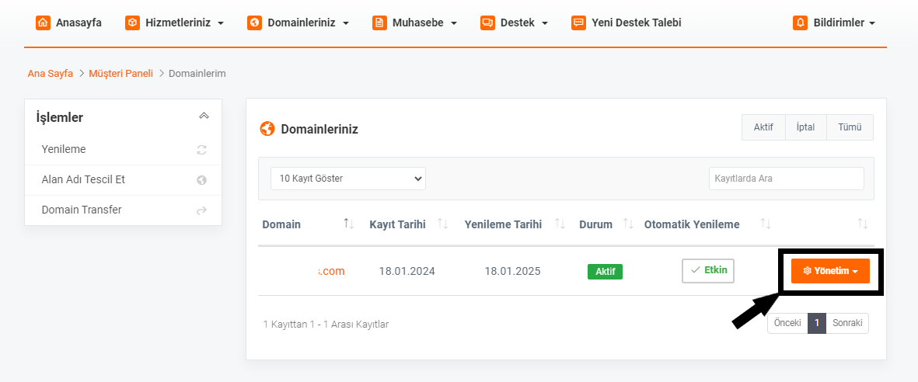This screenshot has height=382, width=918.
Task: Open the 10 Kayıt Göster select box
Action: pyautogui.click(x=348, y=179)
